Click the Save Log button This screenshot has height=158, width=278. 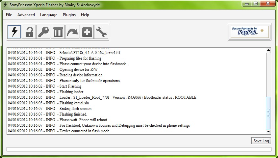coord(261,141)
